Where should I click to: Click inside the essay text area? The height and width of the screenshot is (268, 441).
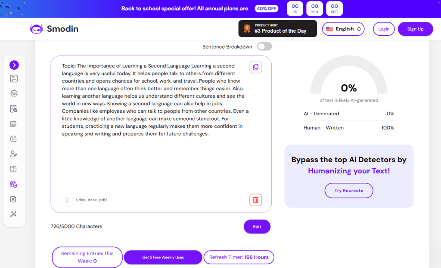[x=155, y=163]
